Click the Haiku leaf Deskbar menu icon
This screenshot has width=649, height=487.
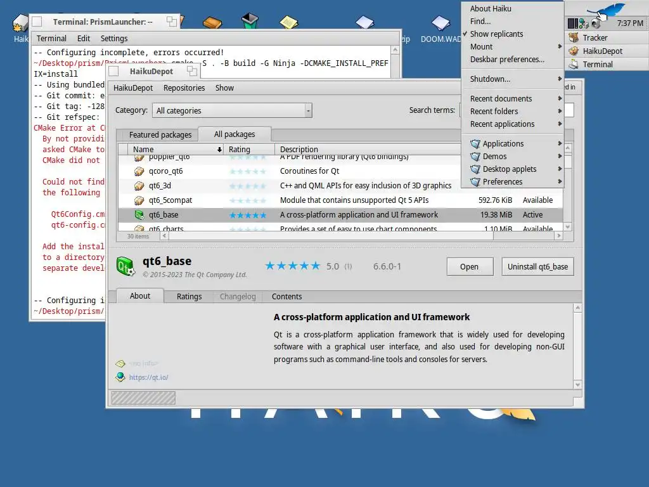[607, 9]
